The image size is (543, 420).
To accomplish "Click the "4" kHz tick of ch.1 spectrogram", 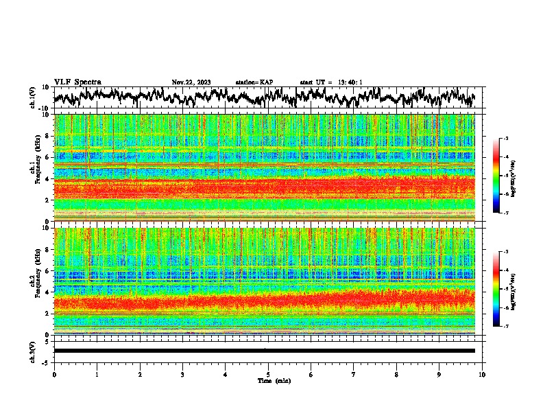I will coord(48,179).
